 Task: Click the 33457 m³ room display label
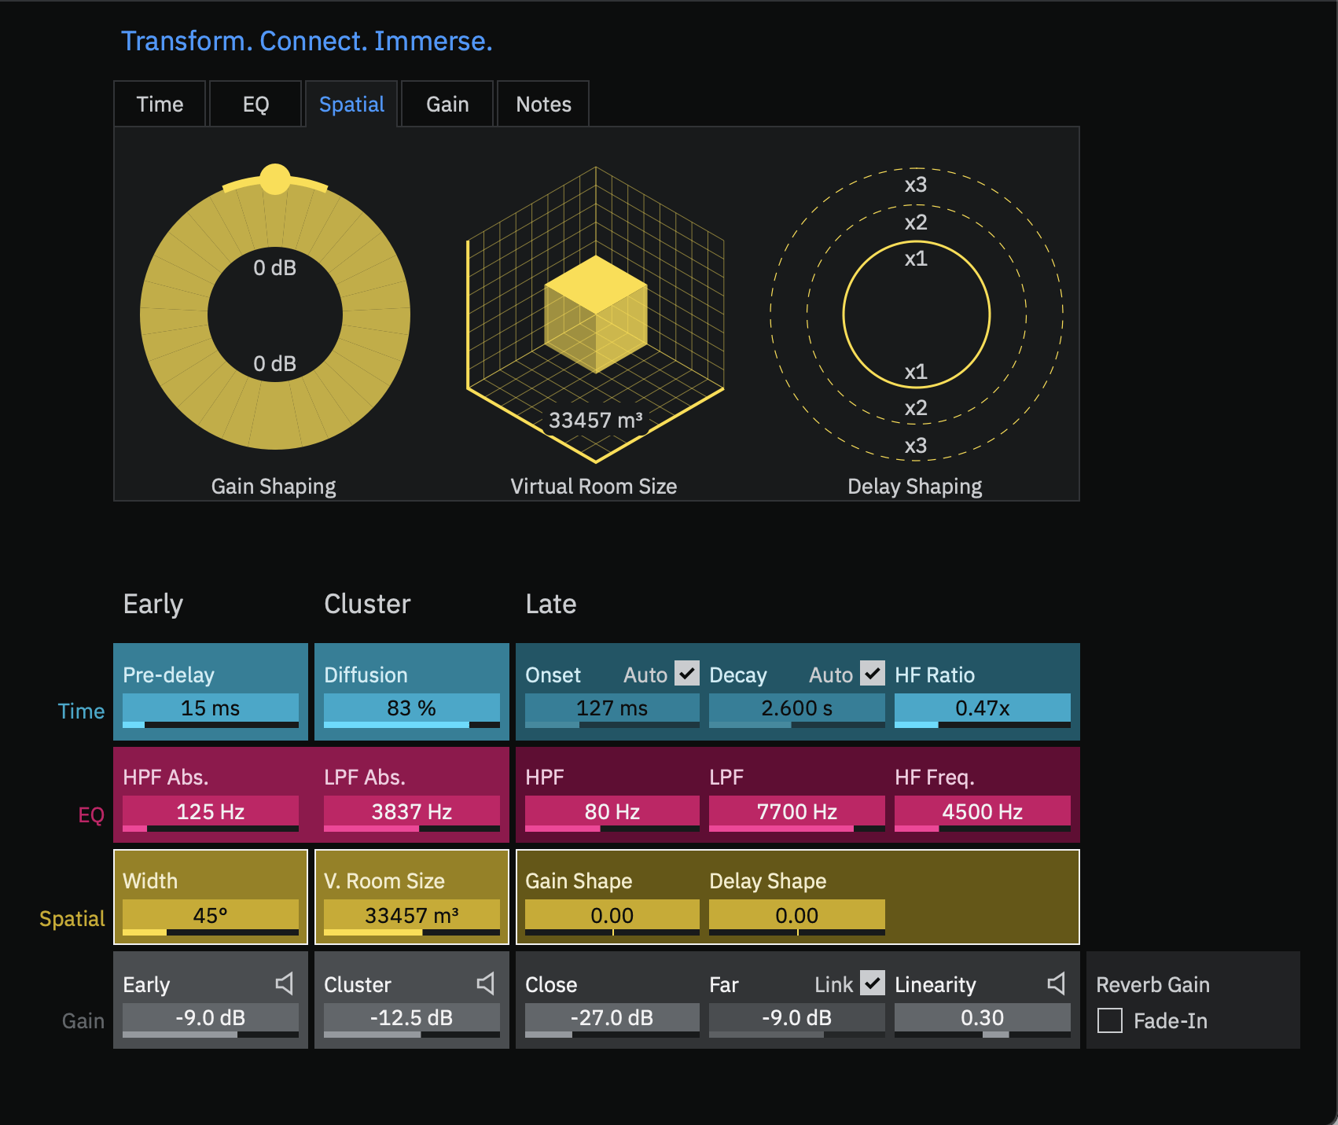point(596,420)
